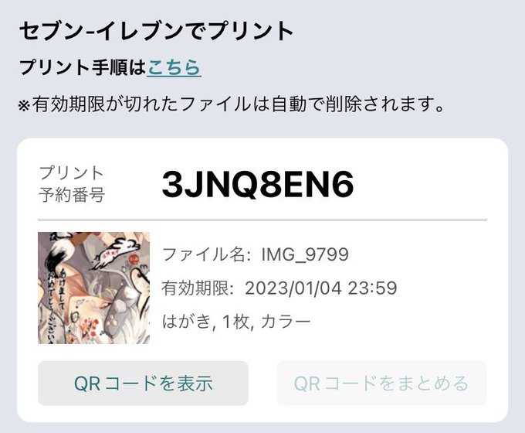Click the プリント予約番号 label
525x433 pixels.
(x=72, y=184)
